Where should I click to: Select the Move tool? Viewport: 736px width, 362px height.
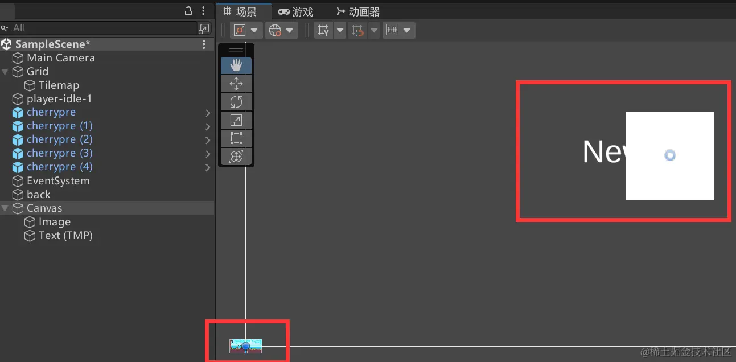236,84
